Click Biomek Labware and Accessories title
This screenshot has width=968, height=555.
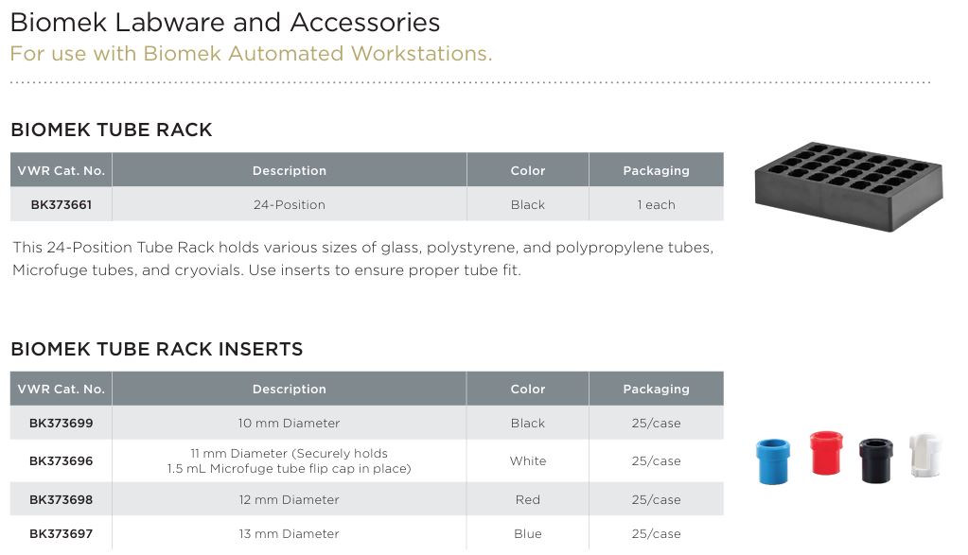point(224,22)
